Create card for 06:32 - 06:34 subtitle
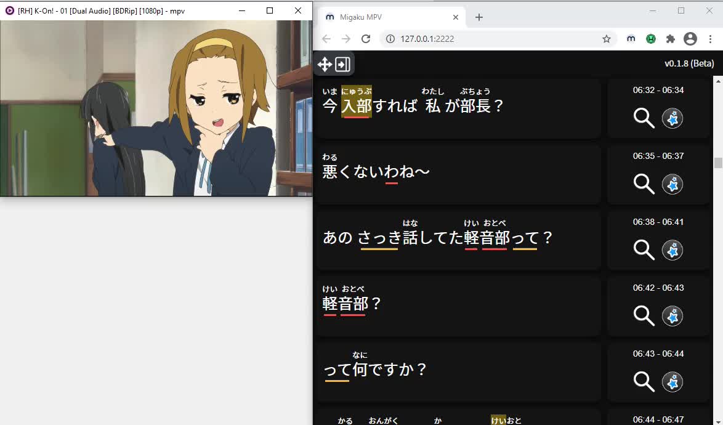Viewport: 723px width, 425px height. click(673, 118)
